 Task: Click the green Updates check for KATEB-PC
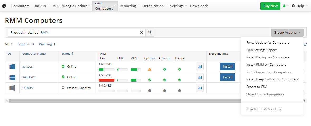[150, 80]
